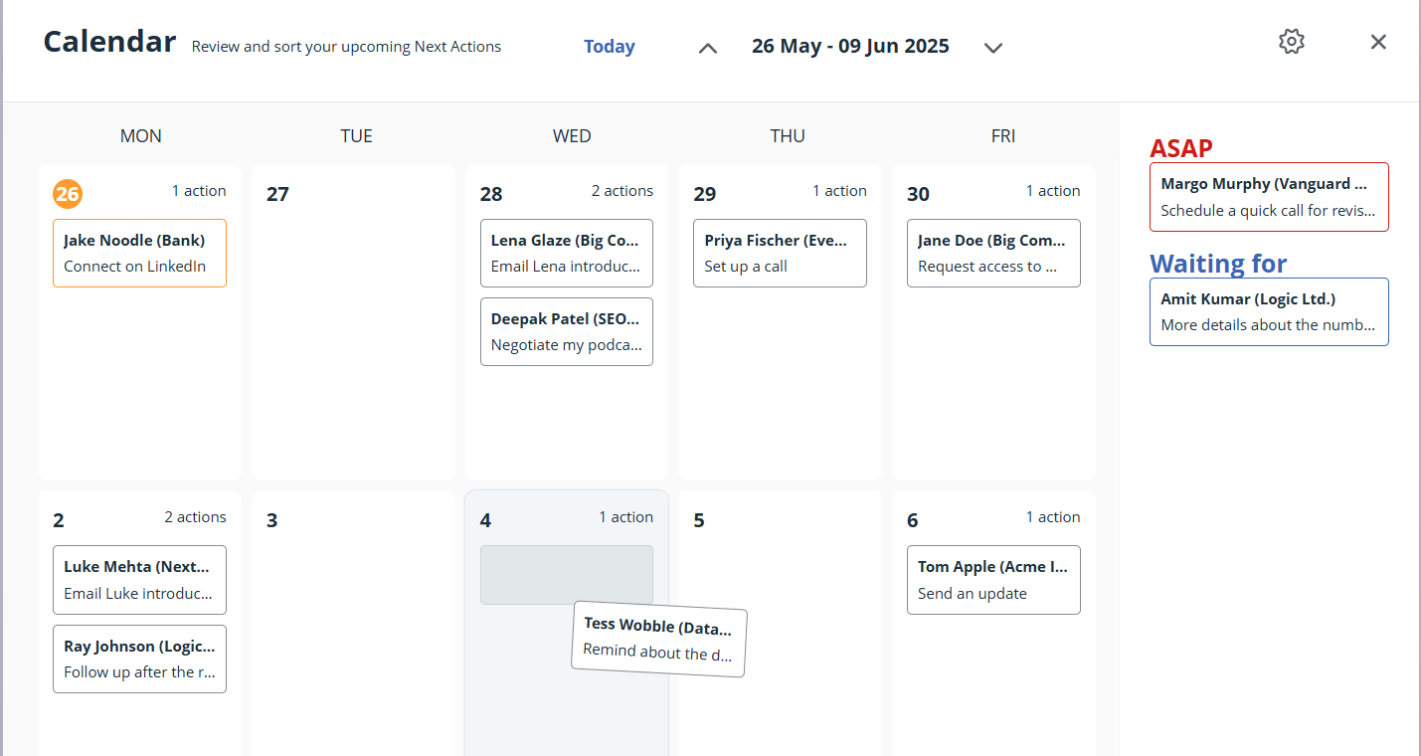Screen dimensions: 1421x756
Task: Open Ray Johnson's follow-up action
Action: tap(139, 659)
